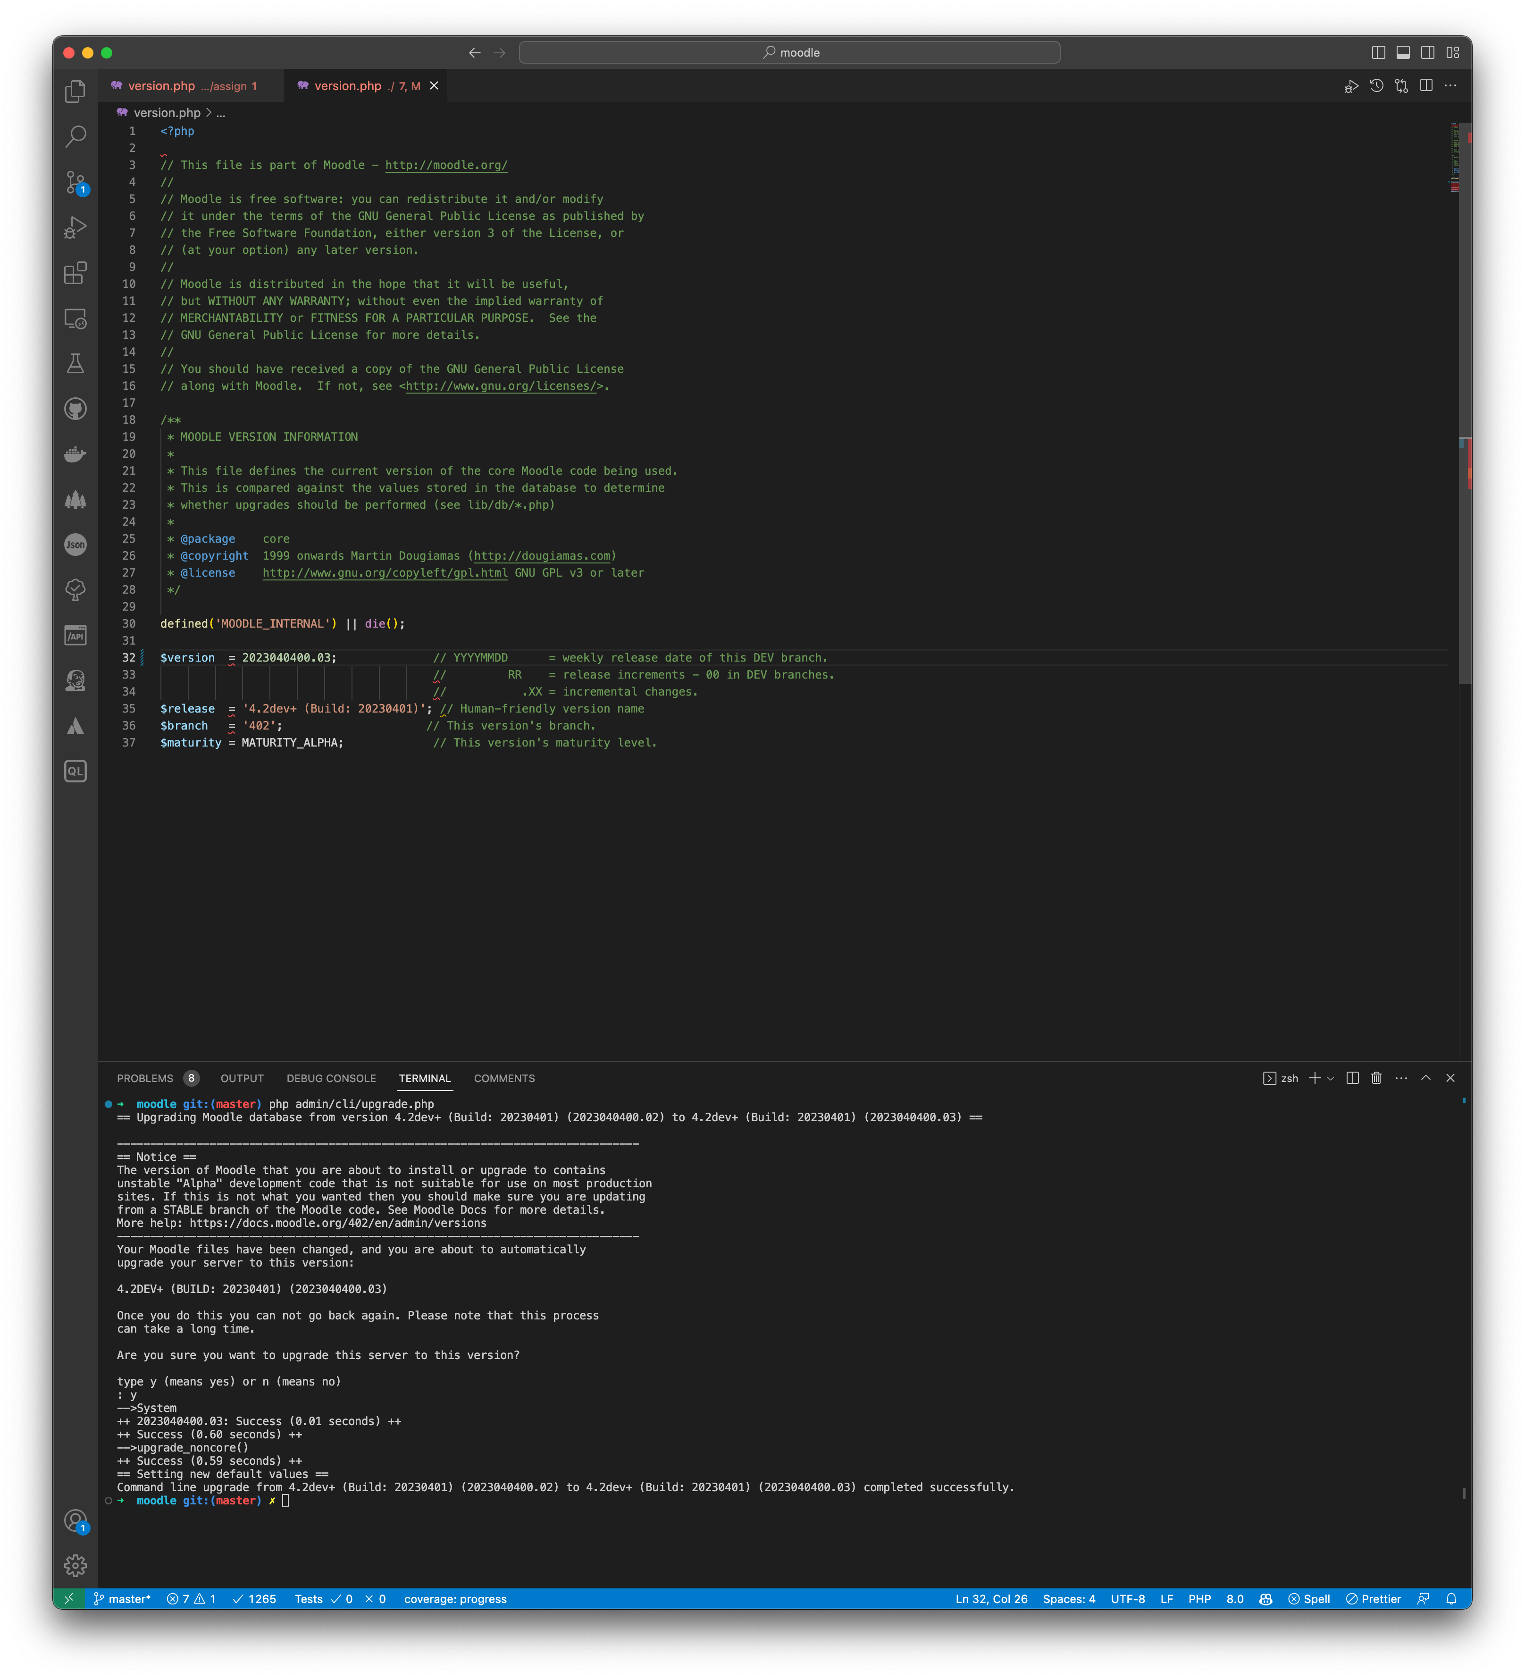
Task: Expand breadcrumb after version.php
Action: pos(221,113)
